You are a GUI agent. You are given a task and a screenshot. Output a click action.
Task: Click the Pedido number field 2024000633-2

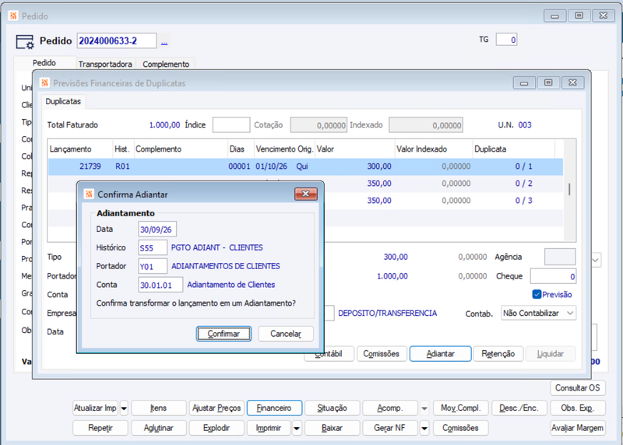click(117, 41)
